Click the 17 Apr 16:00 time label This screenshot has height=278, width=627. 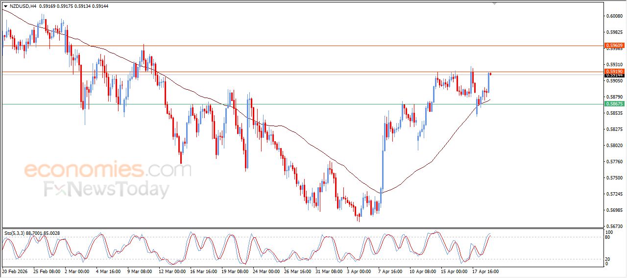point(485,271)
